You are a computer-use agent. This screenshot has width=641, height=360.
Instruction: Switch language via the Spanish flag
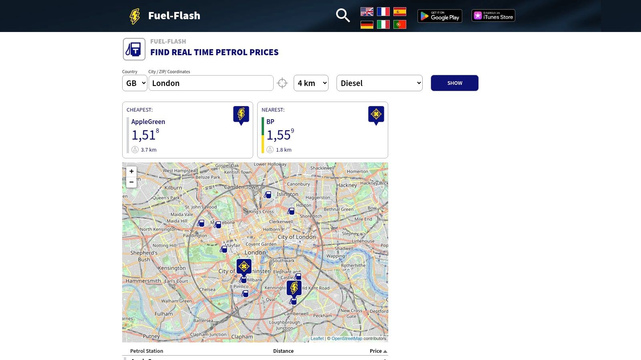pos(400,12)
